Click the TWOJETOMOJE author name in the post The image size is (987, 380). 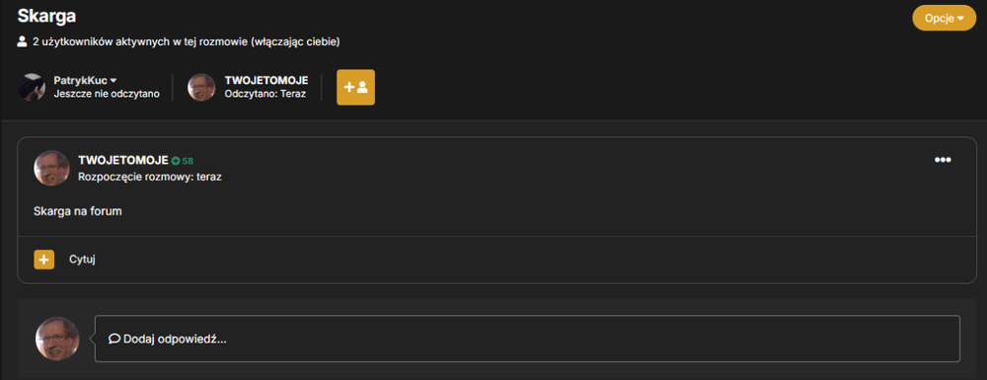[x=123, y=161]
